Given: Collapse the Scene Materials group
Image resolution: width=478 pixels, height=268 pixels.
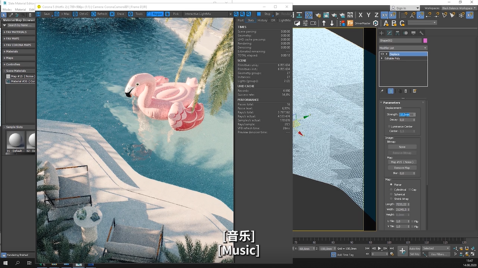Looking at the screenshot, I should [19, 71].
